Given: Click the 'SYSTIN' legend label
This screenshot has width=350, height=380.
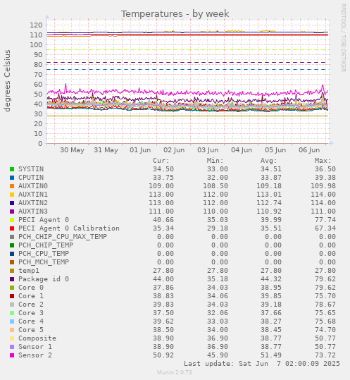Looking at the screenshot, I should click(31, 169).
